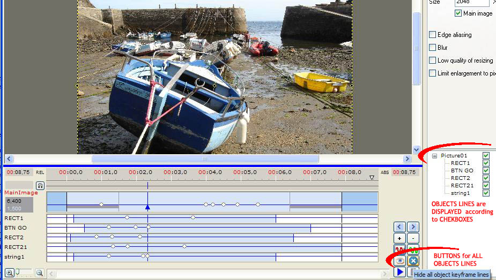Uncheck the Main image checkbox
The width and height of the screenshot is (496, 280).
click(458, 13)
